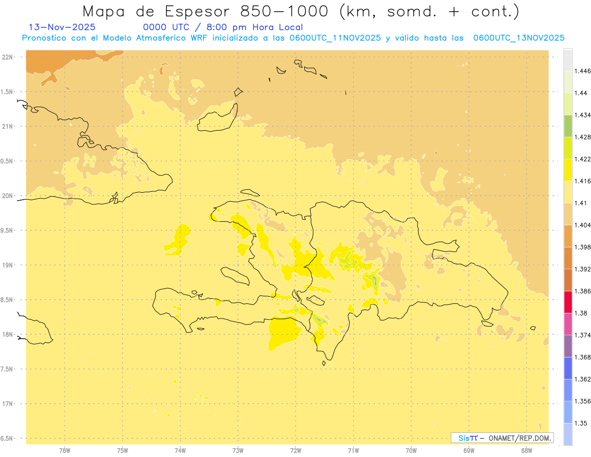Click the blue swatch between 1.362 and 1.368
Image resolution: width=591 pixels, height=457 pixels.
pyautogui.click(x=568, y=368)
